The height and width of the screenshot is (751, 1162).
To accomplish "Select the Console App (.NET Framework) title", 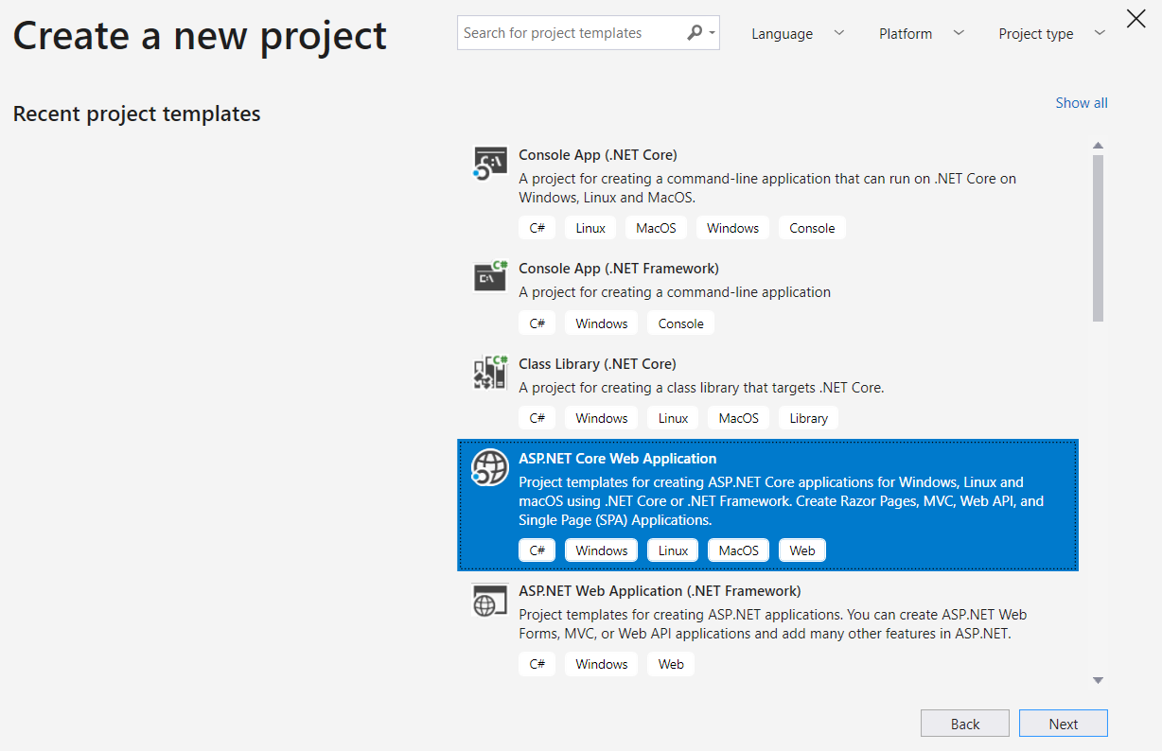I will tap(618, 269).
